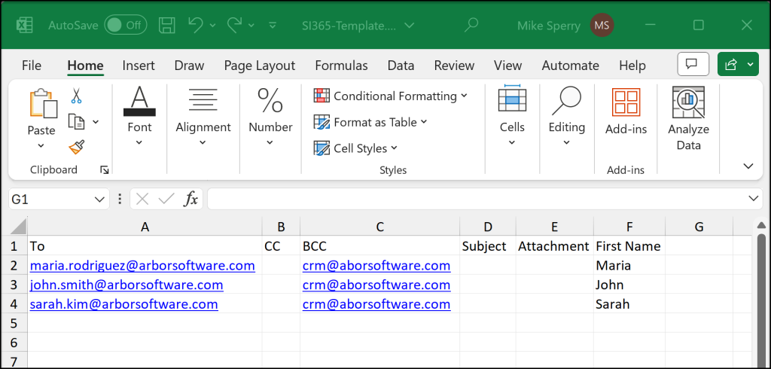Image resolution: width=771 pixels, height=369 pixels.
Task: Expand the Name Box dropdown arrow
Action: point(101,199)
